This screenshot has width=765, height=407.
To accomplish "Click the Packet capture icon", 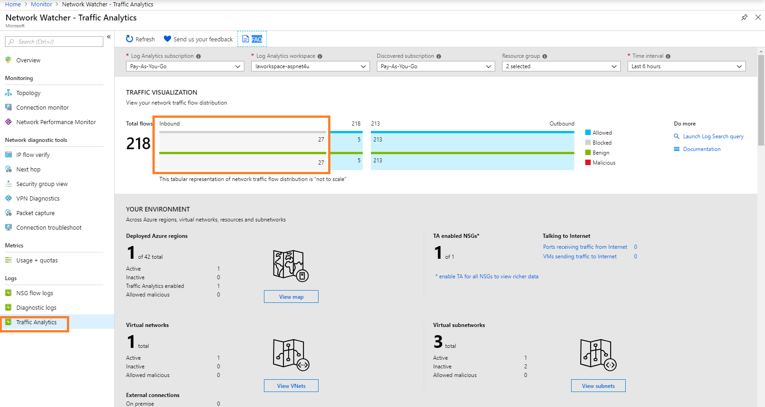I will 8,213.
